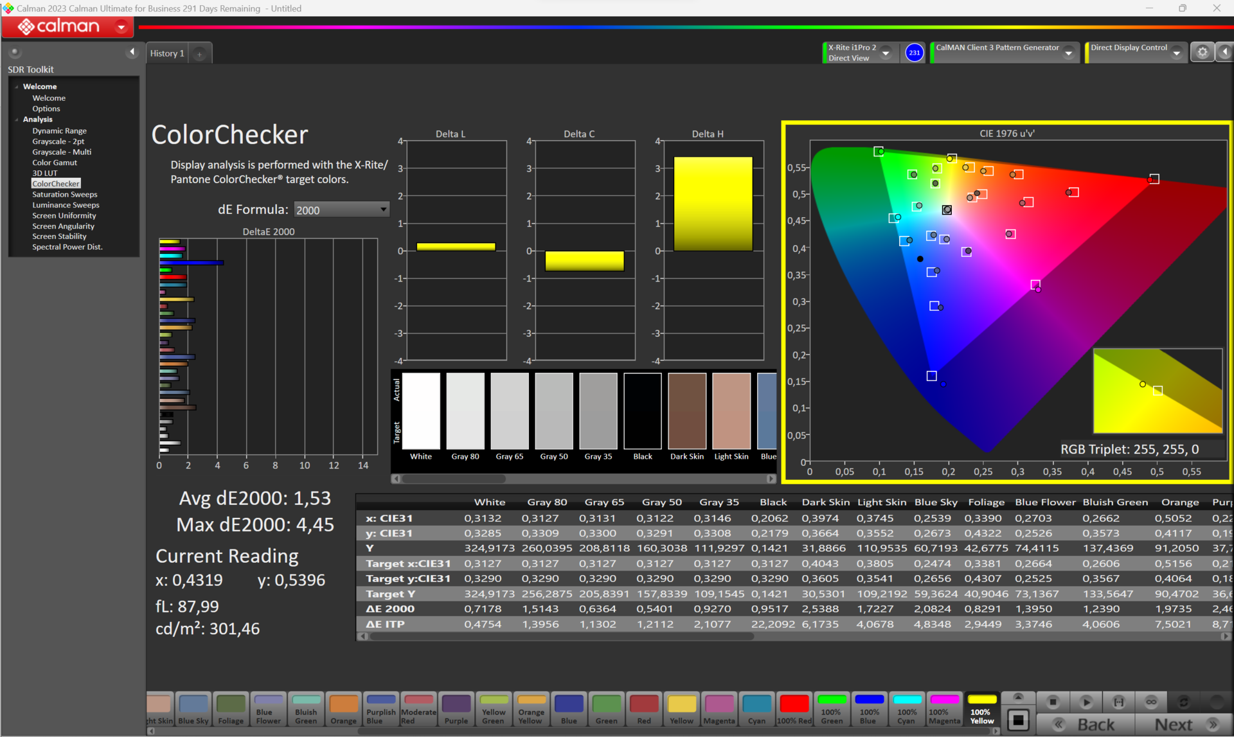Screen dimensions: 1234x737
Task: Click the Gray 80 ΔE 2000 value 1,5143
Action: click(x=541, y=608)
